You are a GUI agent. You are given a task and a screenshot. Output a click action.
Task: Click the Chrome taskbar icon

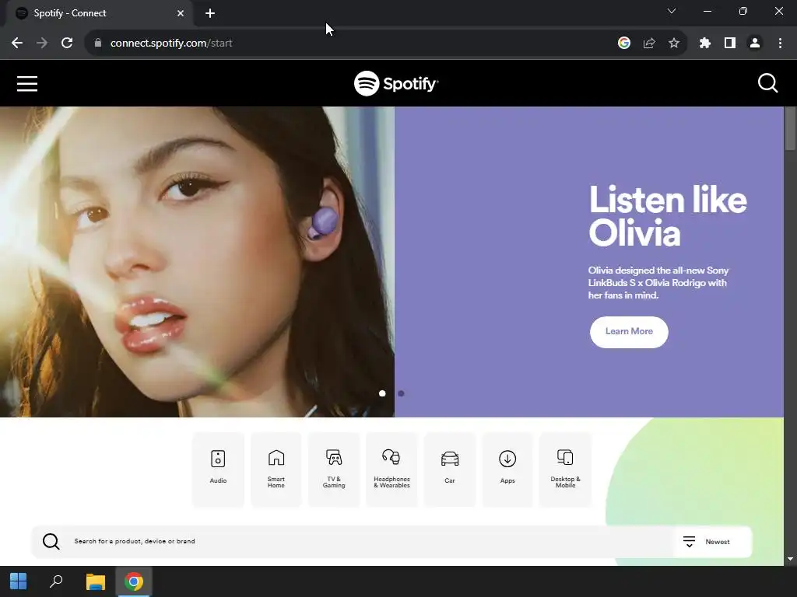click(x=134, y=581)
